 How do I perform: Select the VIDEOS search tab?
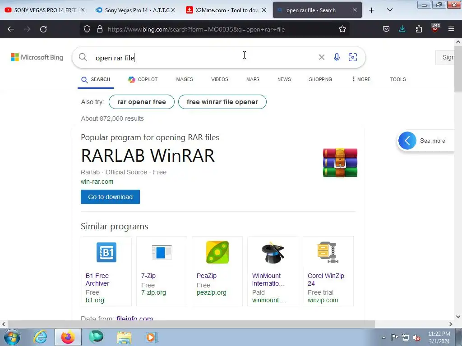click(220, 79)
